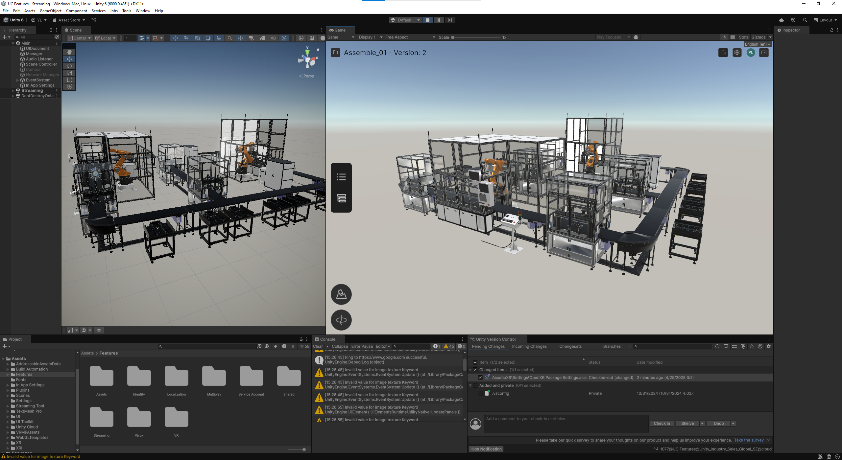This screenshot has height=460, width=842.
Task: Click the Take the survey link
Action: [x=749, y=440]
